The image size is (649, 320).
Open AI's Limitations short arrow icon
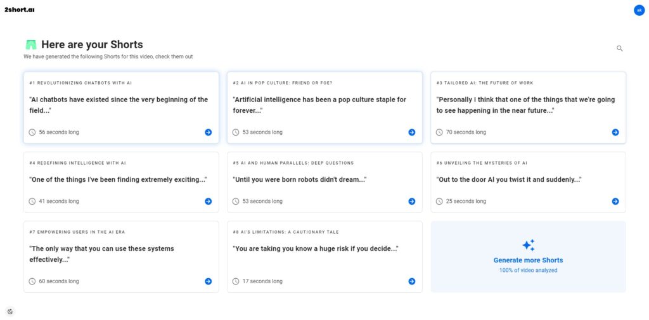click(x=412, y=281)
